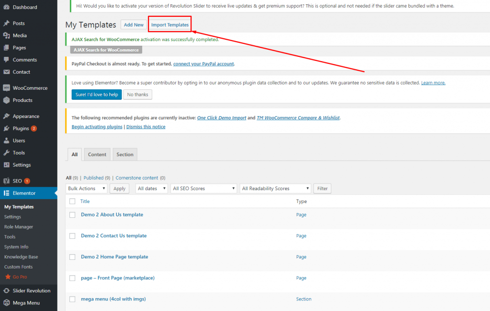Image resolution: width=490 pixels, height=311 pixels.
Task: Click the Pages sidebar icon
Action: pos(6,47)
